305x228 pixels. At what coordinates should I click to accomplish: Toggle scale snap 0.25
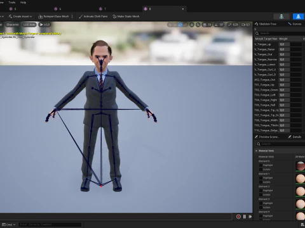click(233, 25)
